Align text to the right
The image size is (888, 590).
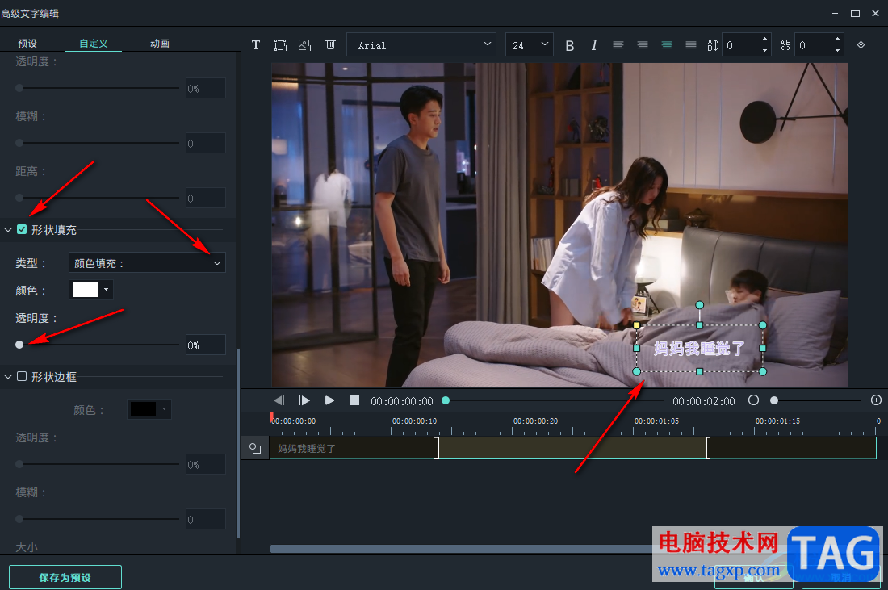pyautogui.click(x=643, y=45)
